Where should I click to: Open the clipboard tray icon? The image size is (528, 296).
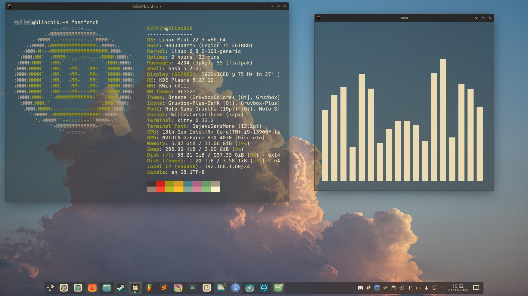(x=394, y=288)
